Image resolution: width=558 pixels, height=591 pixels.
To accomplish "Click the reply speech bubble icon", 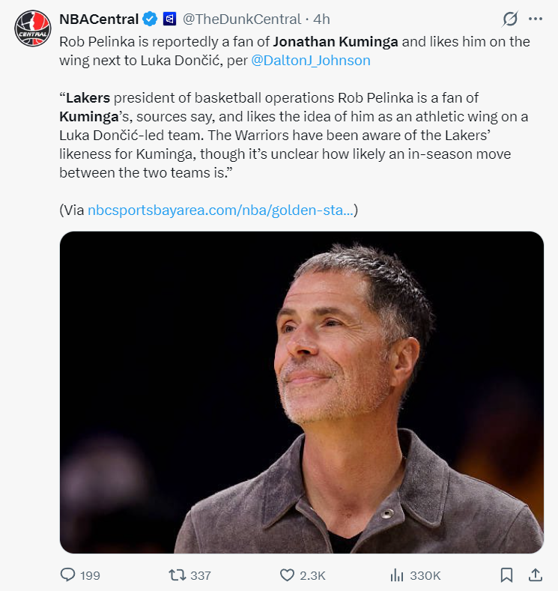I will [68, 575].
